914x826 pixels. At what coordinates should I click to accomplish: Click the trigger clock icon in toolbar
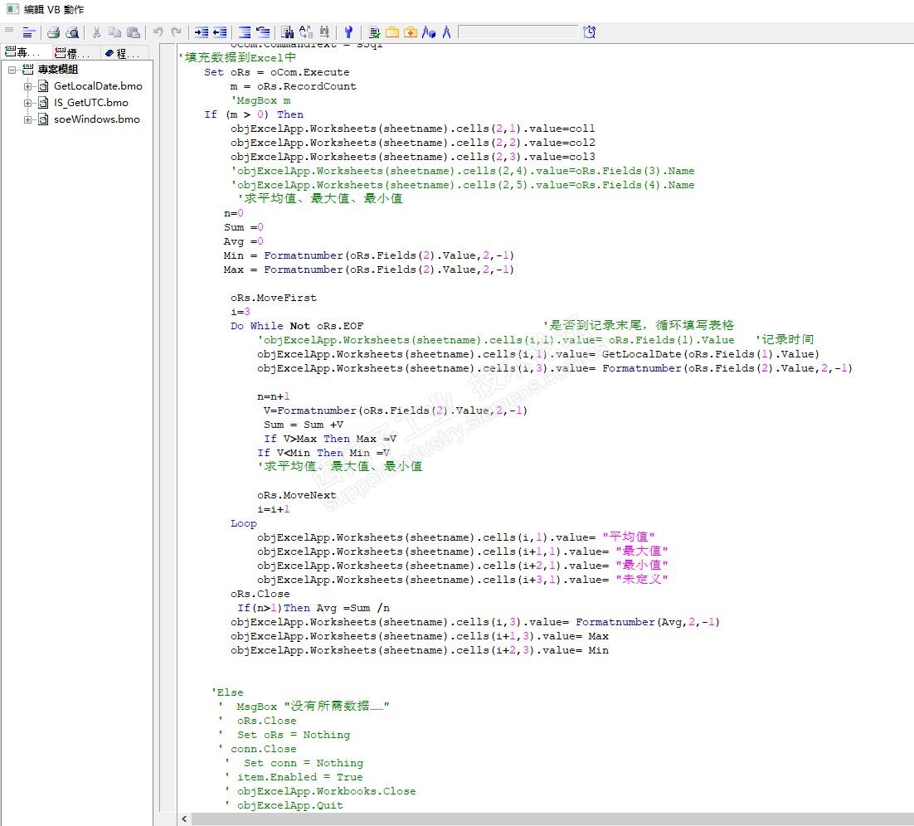(589, 32)
